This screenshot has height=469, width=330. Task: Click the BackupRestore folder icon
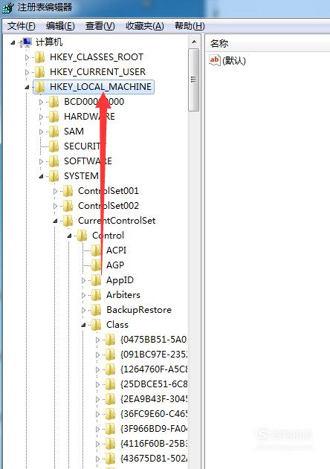point(96,310)
